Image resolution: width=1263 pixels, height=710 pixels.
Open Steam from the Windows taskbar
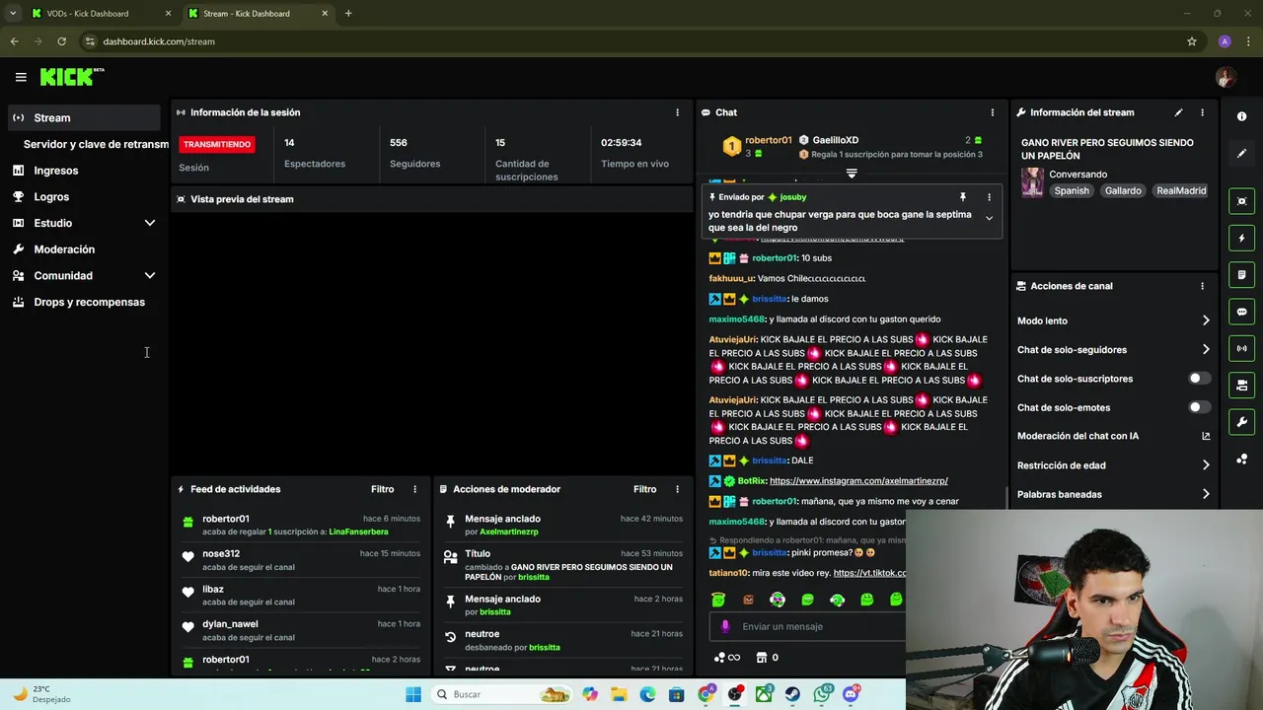[x=792, y=694]
